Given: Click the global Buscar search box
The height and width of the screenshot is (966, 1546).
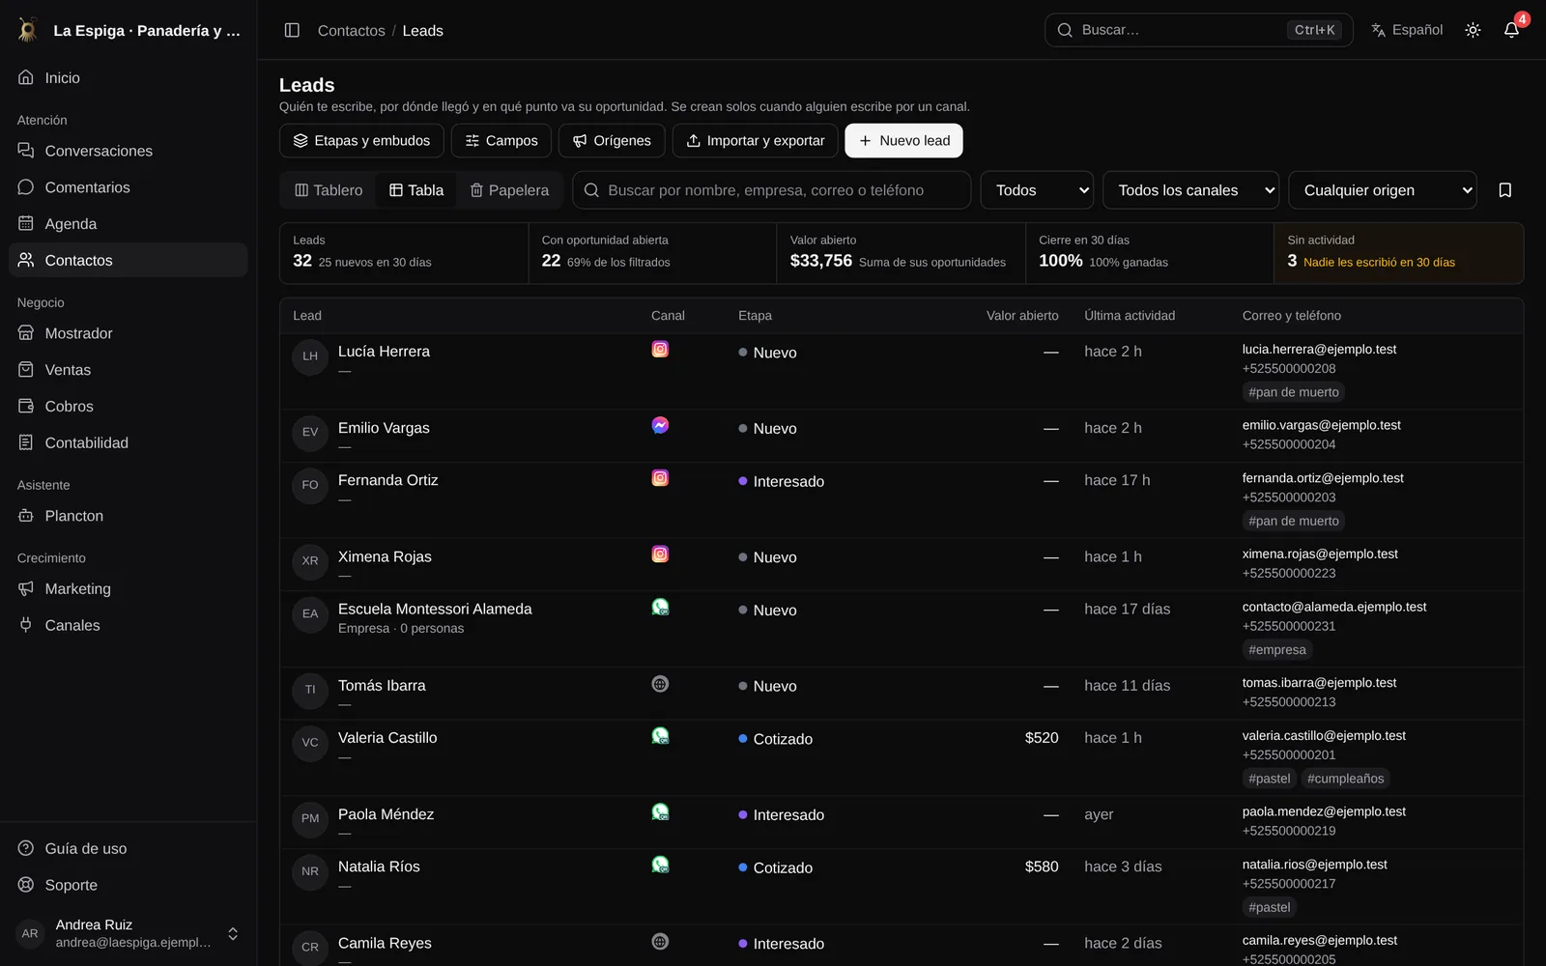Looking at the screenshot, I should (x=1198, y=30).
